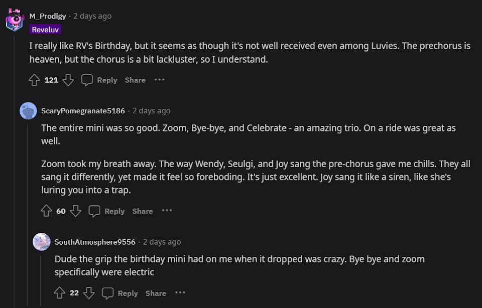The image size is (482, 308).
Task: Open M_Prodigy's user profile link
Action: pyautogui.click(x=47, y=16)
